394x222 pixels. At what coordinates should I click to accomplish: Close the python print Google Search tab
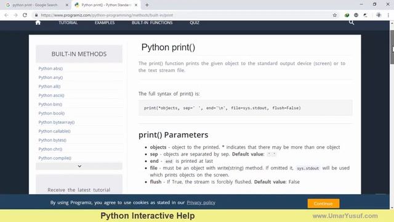coord(67,5)
